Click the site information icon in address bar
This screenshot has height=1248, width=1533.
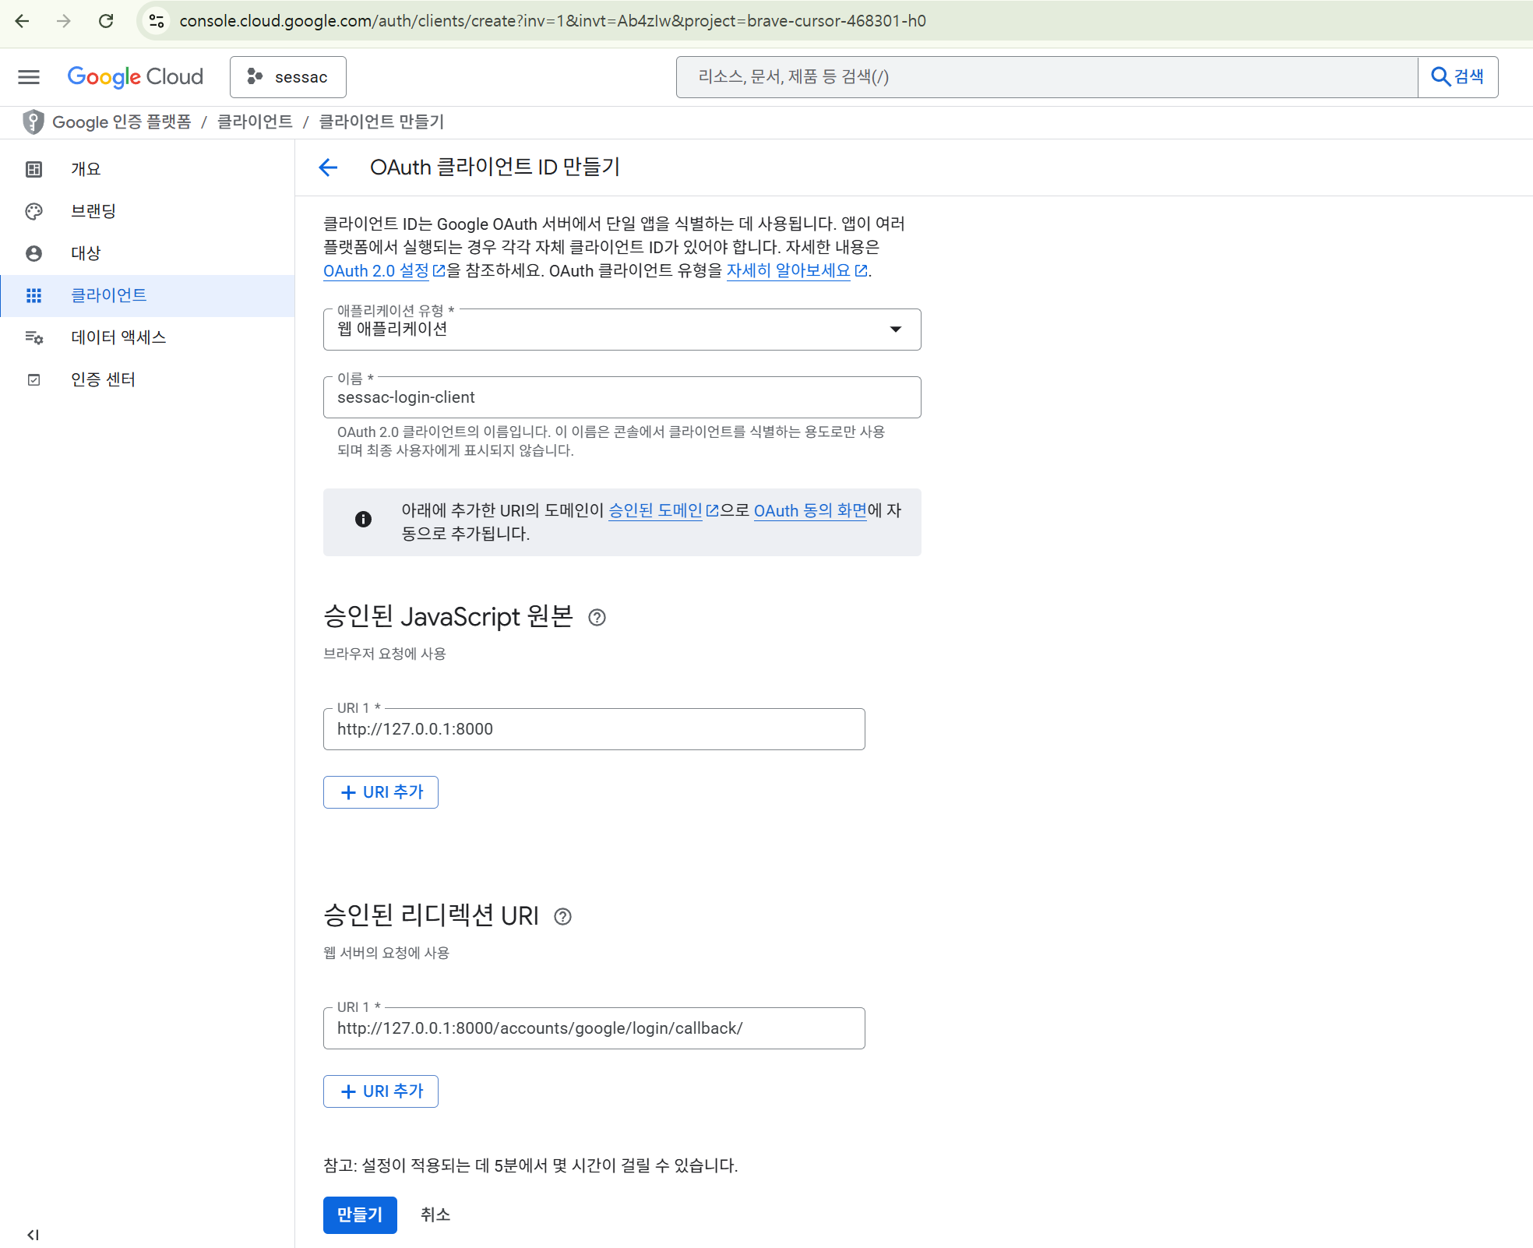click(x=157, y=21)
